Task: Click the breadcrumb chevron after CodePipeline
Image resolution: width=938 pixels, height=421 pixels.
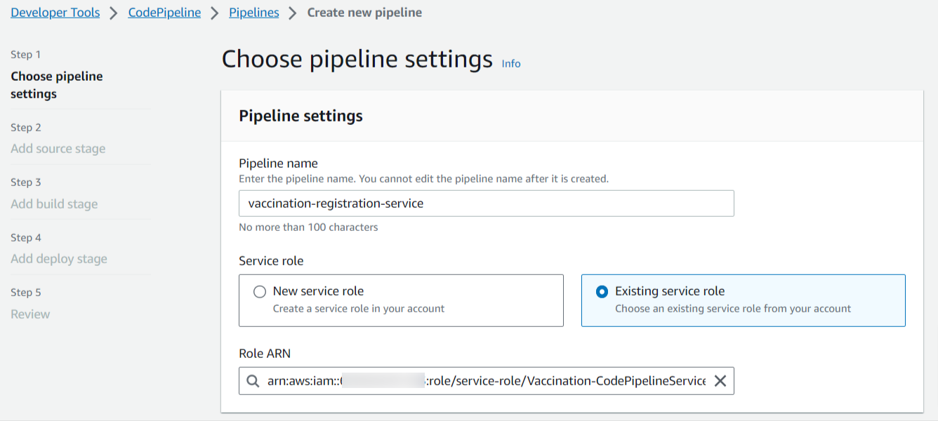Action: [x=215, y=13]
